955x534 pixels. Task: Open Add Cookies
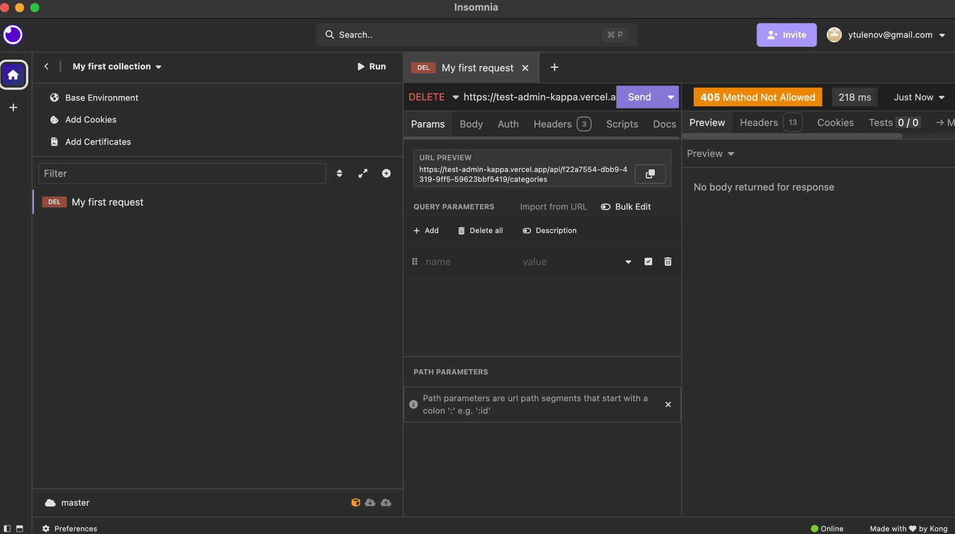click(83, 120)
